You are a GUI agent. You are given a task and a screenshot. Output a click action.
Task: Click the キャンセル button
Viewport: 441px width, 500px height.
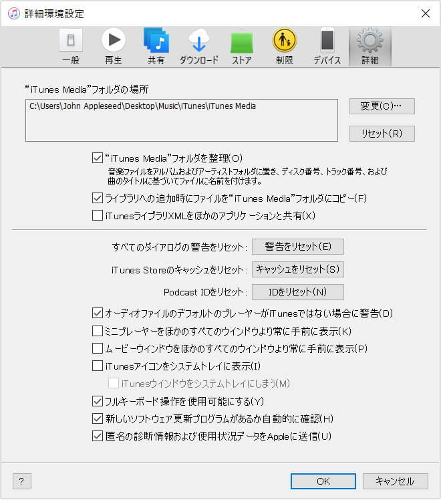point(395,481)
